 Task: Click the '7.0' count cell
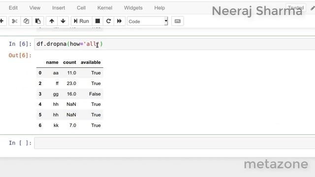tap(73, 125)
